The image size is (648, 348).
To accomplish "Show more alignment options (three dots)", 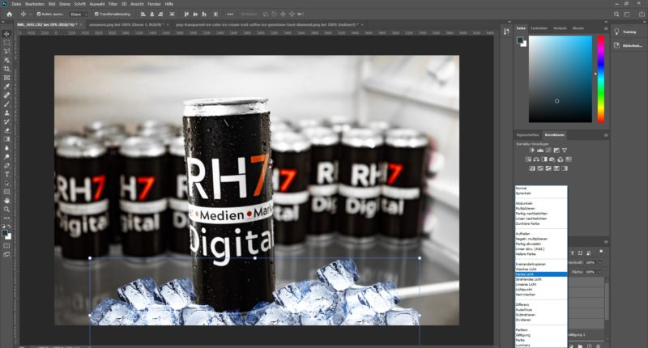I will click(230, 14).
